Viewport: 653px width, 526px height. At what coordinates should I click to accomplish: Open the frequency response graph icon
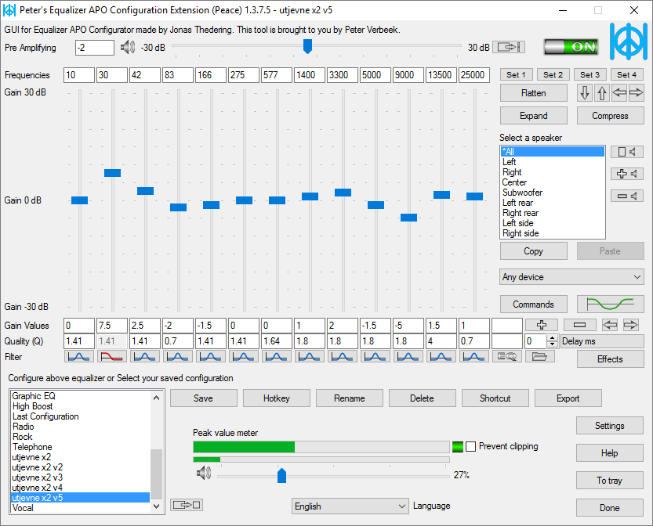pos(610,304)
